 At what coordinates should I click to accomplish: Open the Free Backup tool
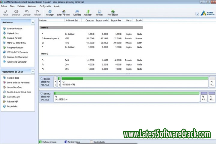[x=112, y=11]
